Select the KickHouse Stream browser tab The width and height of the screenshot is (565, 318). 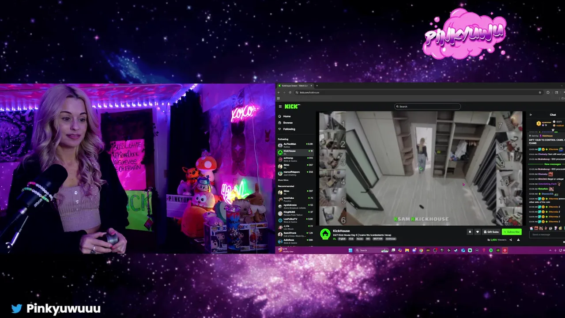[294, 86]
